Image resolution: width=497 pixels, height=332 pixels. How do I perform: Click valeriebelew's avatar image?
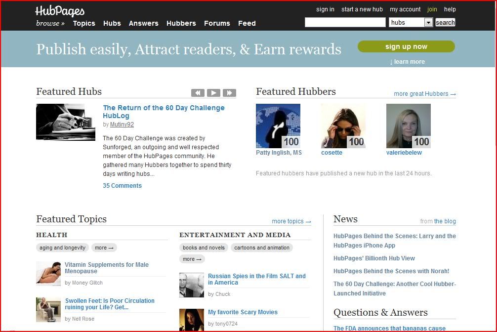click(x=408, y=126)
